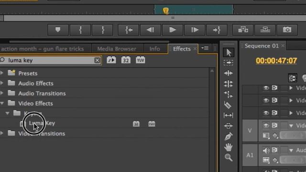Switch to the Media Browser tab

point(117,49)
